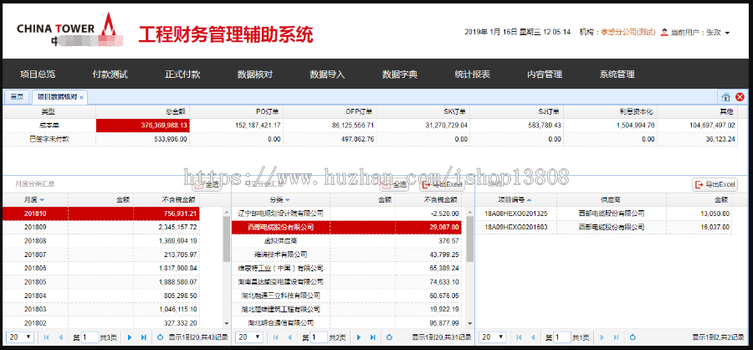Open the 内容管理 menu
Screen dimensions: 753x350
click(545, 75)
